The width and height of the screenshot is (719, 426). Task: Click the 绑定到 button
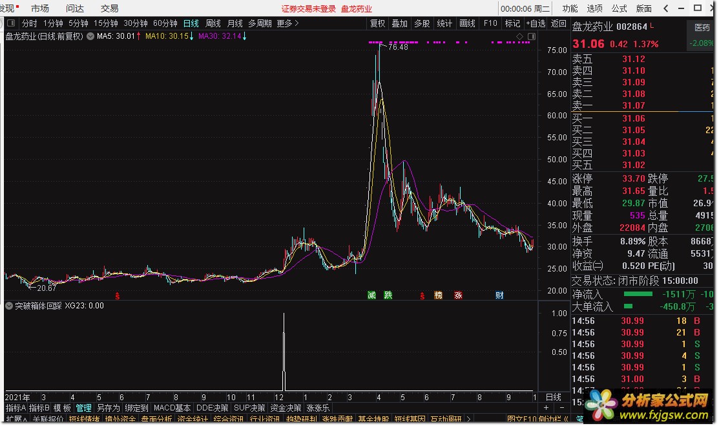(137, 408)
